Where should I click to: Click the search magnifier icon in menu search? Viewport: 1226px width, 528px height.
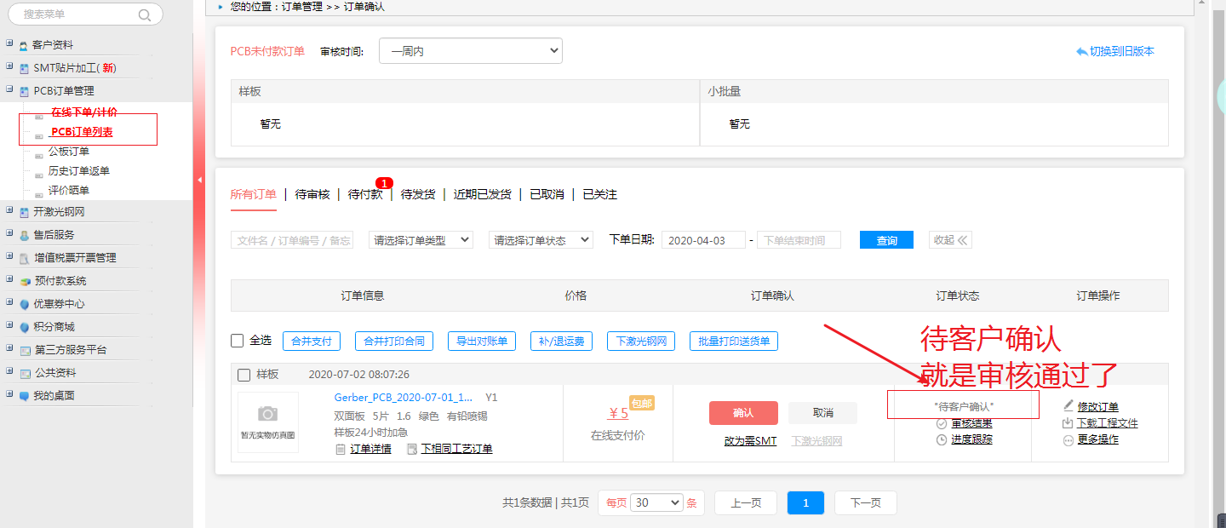click(144, 14)
